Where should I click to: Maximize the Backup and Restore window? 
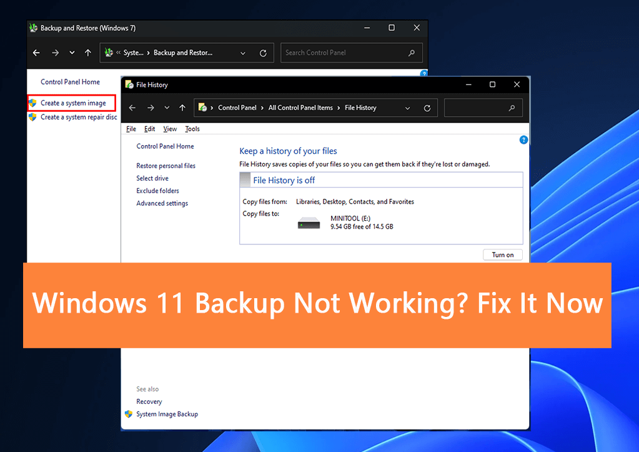pyautogui.click(x=392, y=28)
